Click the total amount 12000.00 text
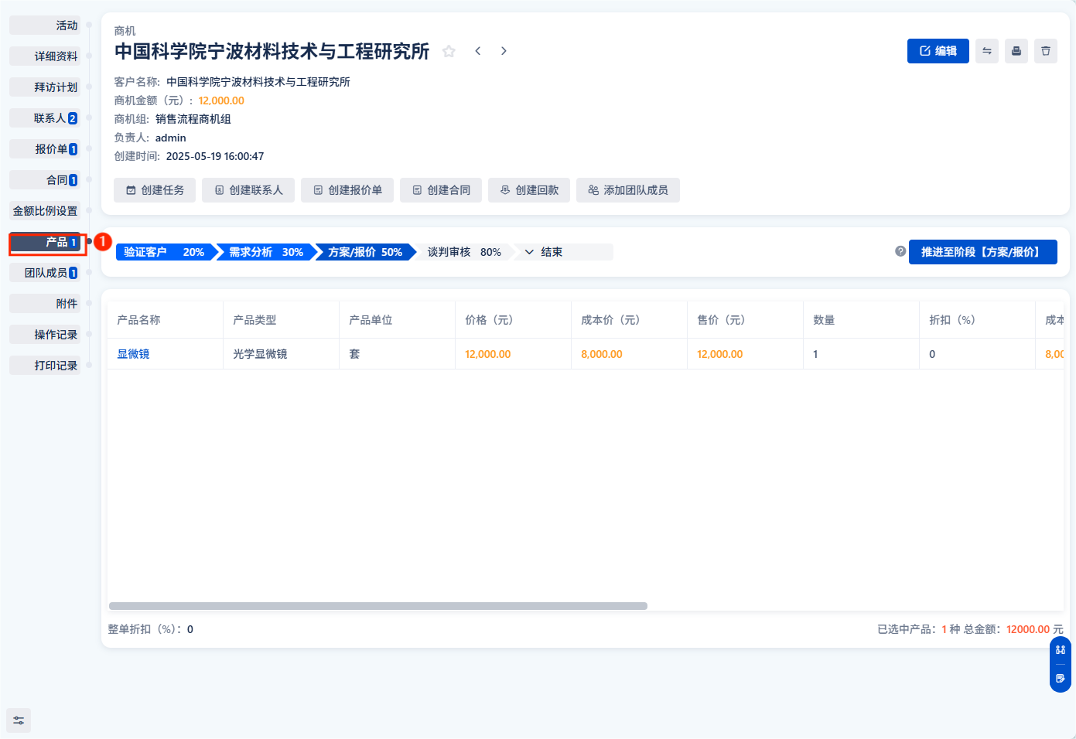Screen dimensions: 1076x739 coord(1028,629)
